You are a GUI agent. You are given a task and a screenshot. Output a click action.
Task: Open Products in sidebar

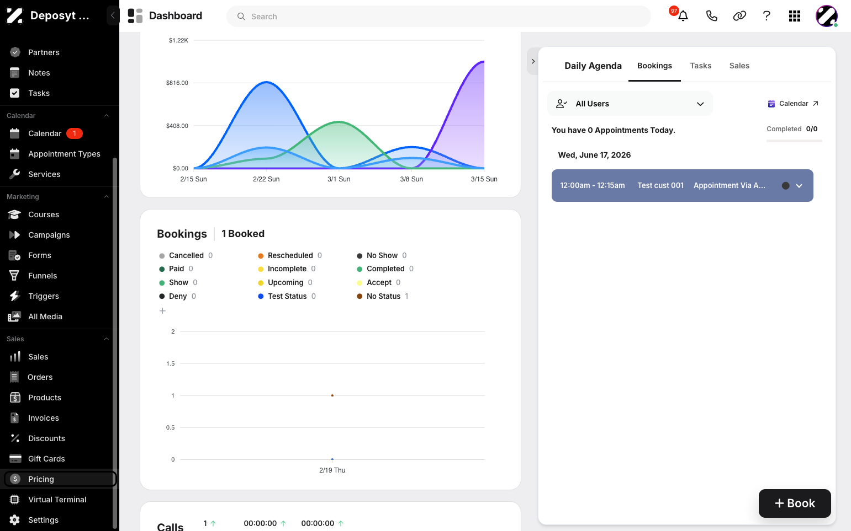coord(44,398)
